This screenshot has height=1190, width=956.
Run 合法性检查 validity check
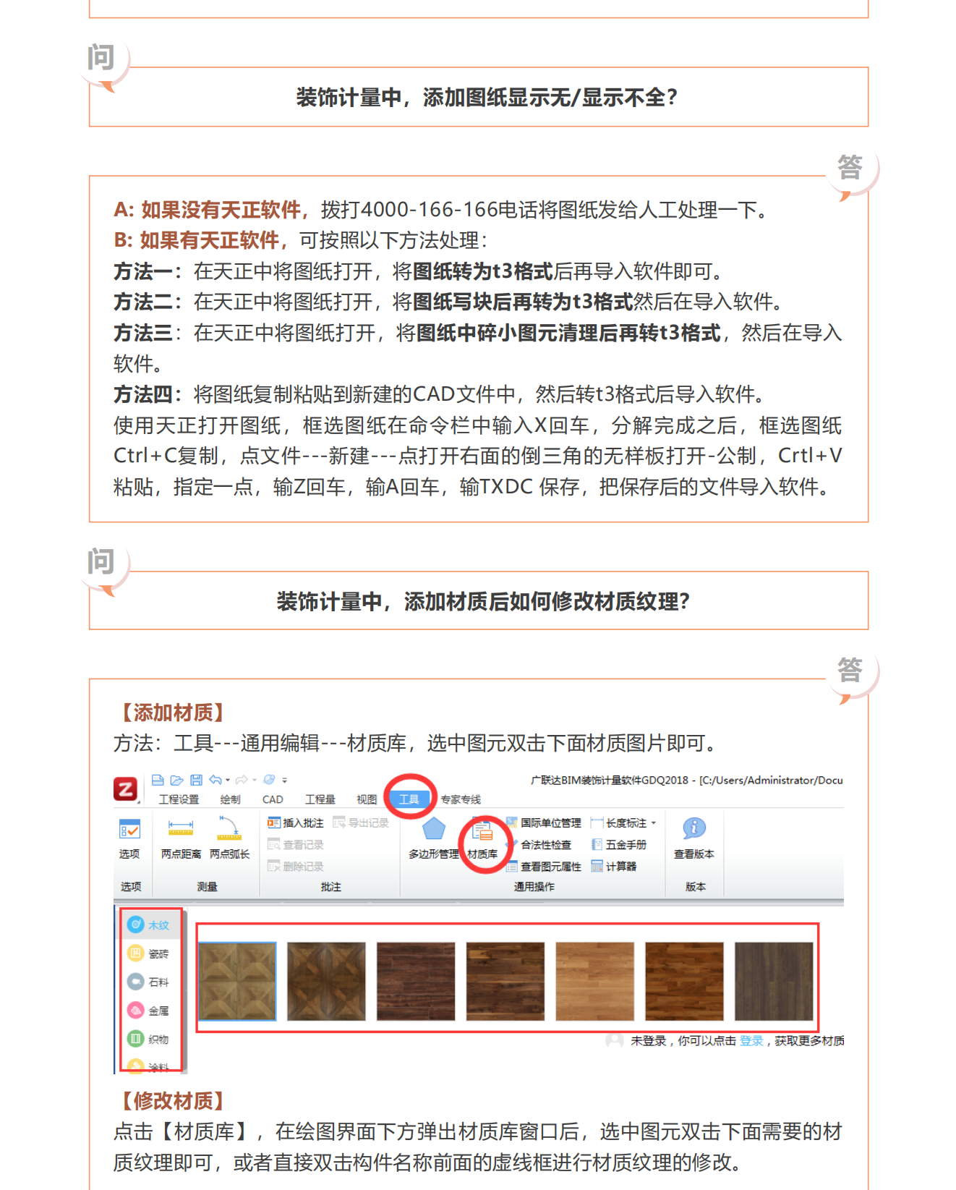pos(539,845)
